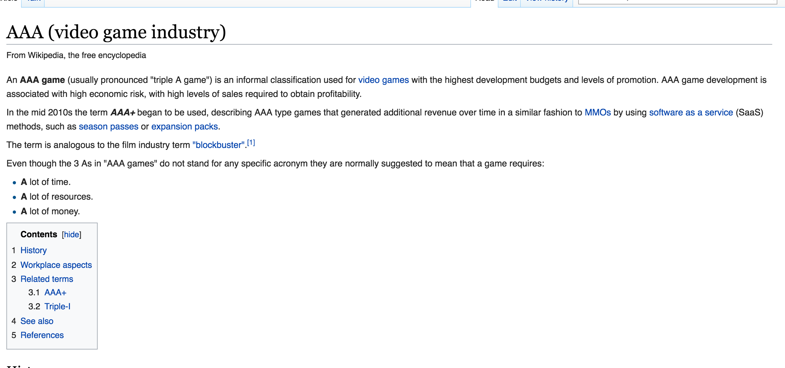Click the MMOs hyperlink
The width and height of the screenshot is (785, 368).
click(597, 113)
